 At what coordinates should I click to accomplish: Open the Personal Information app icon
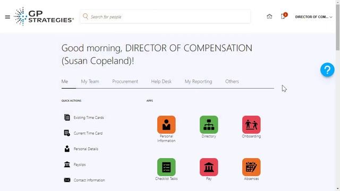(x=166, y=125)
